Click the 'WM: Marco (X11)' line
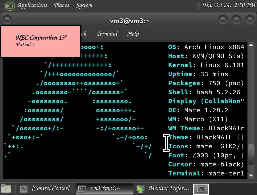257x195 pixels. pos(198,119)
